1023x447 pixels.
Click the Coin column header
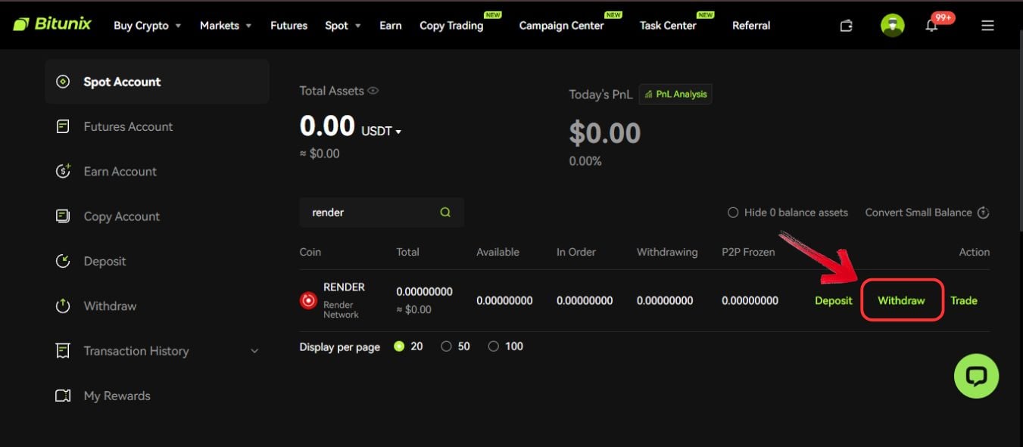(310, 252)
